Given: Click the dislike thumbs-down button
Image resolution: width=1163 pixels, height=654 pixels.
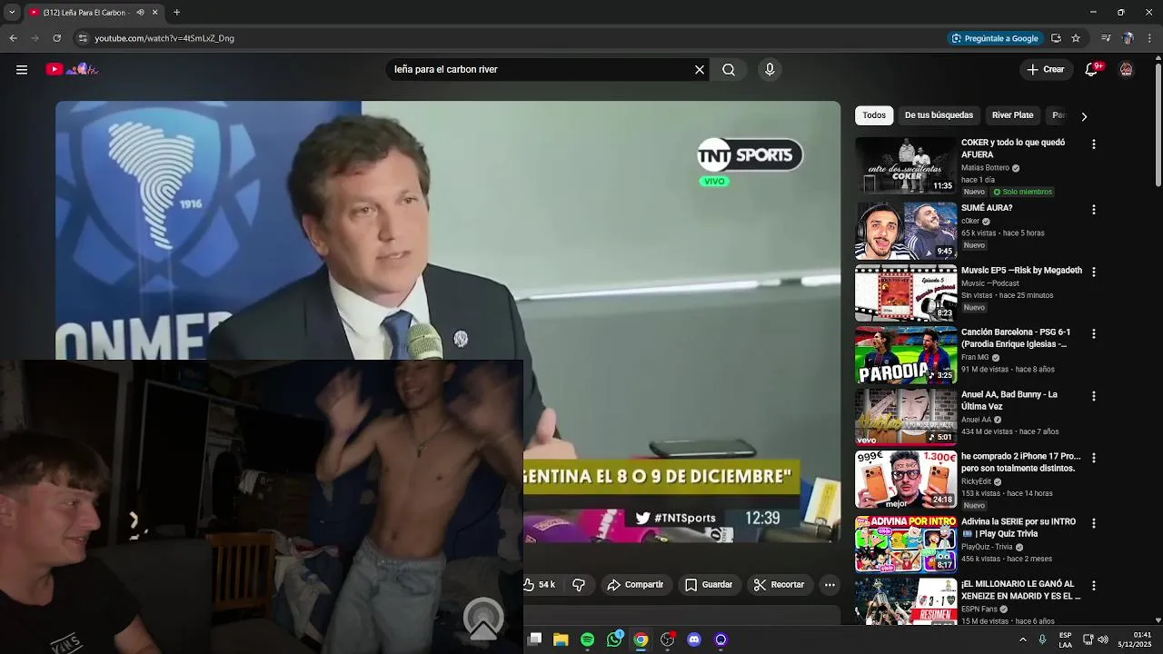Looking at the screenshot, I should pyautogui.click(x=579, y=585).
